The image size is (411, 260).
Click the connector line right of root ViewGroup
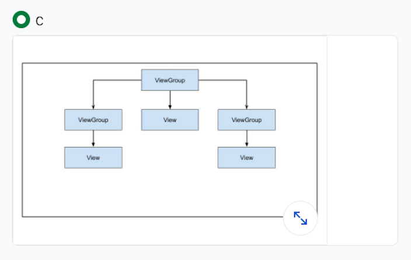pyautogui.click(x=222, y=80)
